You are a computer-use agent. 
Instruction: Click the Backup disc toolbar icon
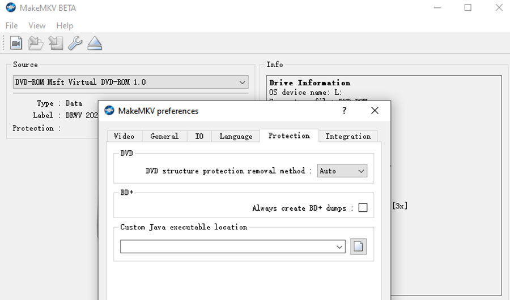point(56,43)
